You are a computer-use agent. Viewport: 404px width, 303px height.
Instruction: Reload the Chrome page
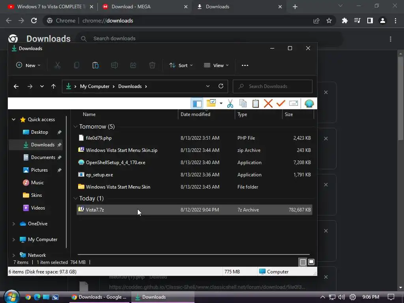pyautogui.click(x=34, y=21)
